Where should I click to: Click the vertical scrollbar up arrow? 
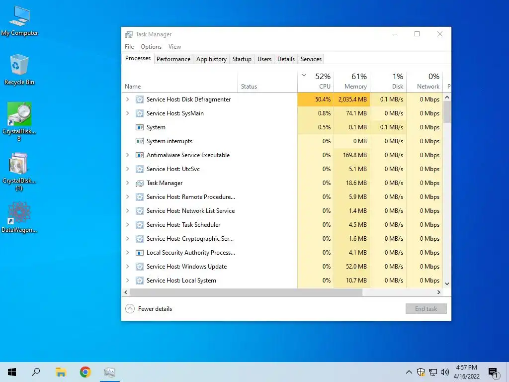[x=447, y=97]
